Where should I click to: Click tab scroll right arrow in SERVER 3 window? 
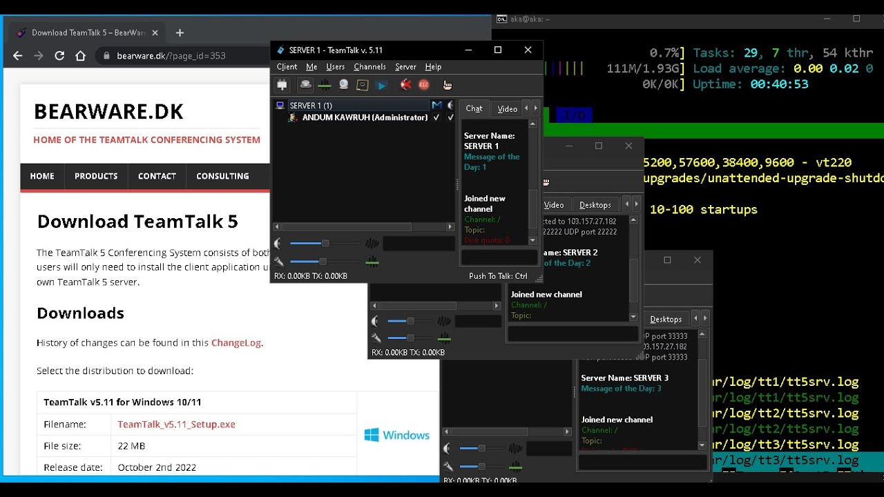point(707,318)
